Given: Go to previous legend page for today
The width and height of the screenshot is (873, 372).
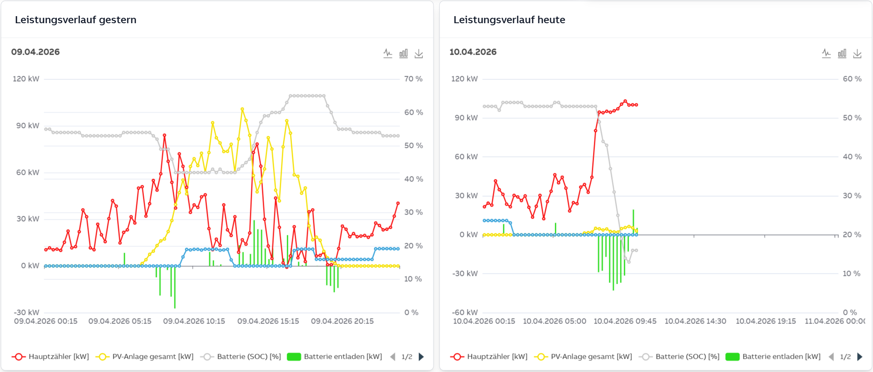Looking at the screenshot, I should click(831, 357).
